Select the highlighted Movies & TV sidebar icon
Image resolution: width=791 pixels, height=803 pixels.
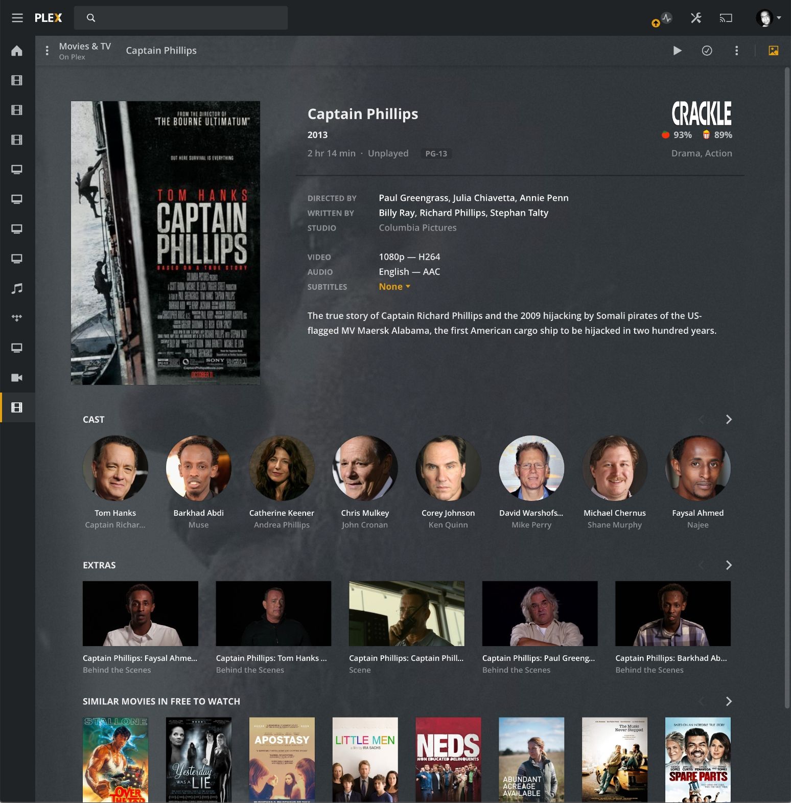17,407
